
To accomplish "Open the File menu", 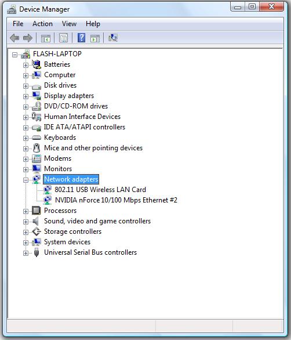I will click(18, 24).
